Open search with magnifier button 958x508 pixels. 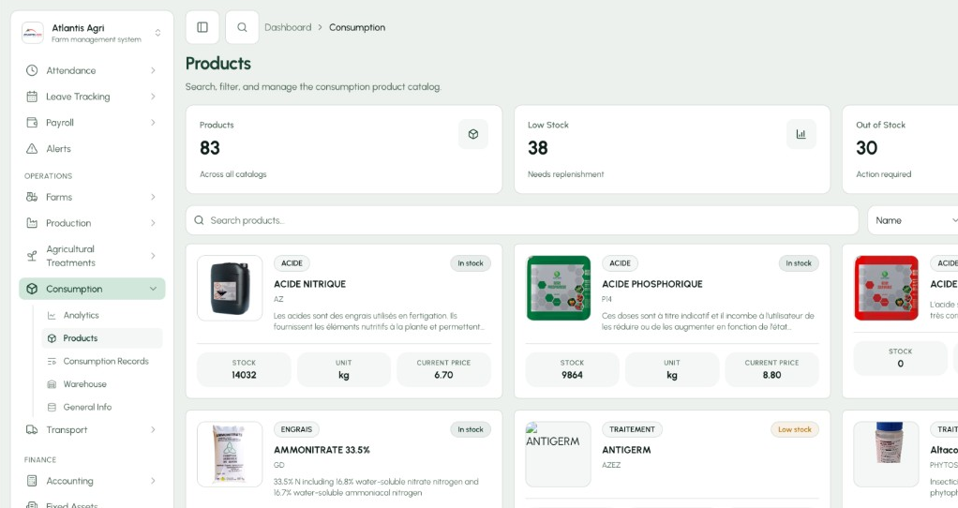tap(242, 27)
